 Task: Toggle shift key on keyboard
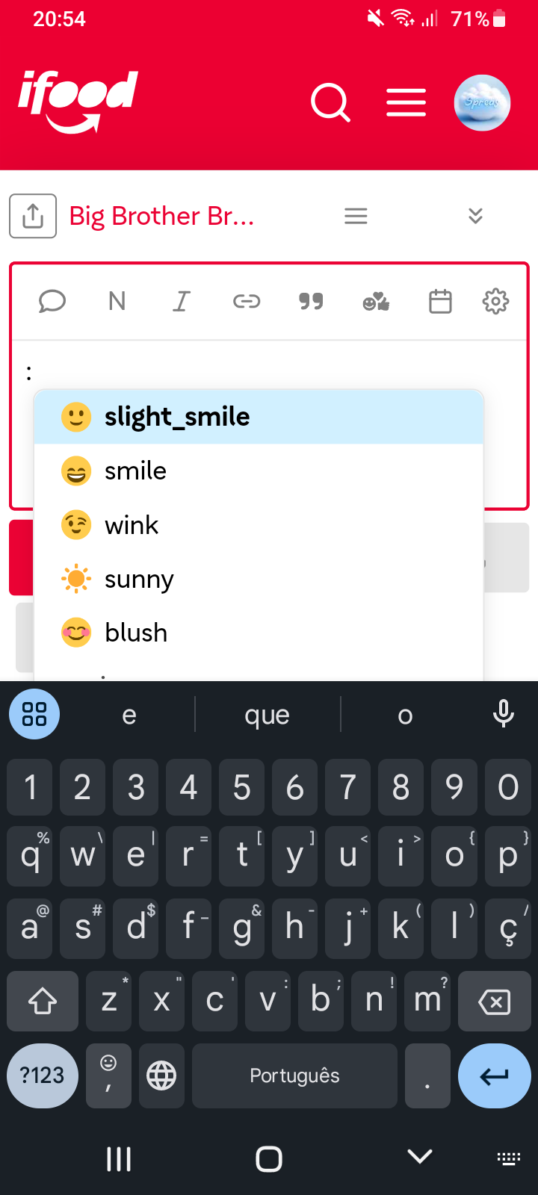pyautogui.click(x=43, y=1001)
